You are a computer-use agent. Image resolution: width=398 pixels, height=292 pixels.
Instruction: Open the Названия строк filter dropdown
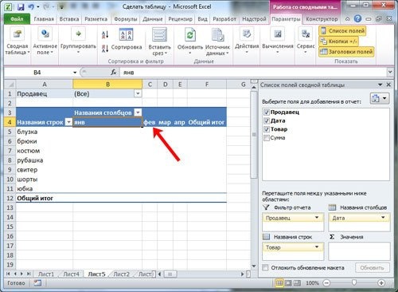68,122
